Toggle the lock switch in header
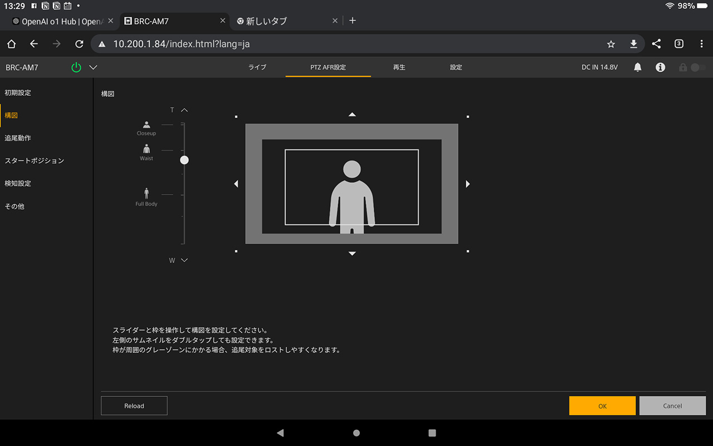This screenshot has width=713, height=446. click(697, 67)
